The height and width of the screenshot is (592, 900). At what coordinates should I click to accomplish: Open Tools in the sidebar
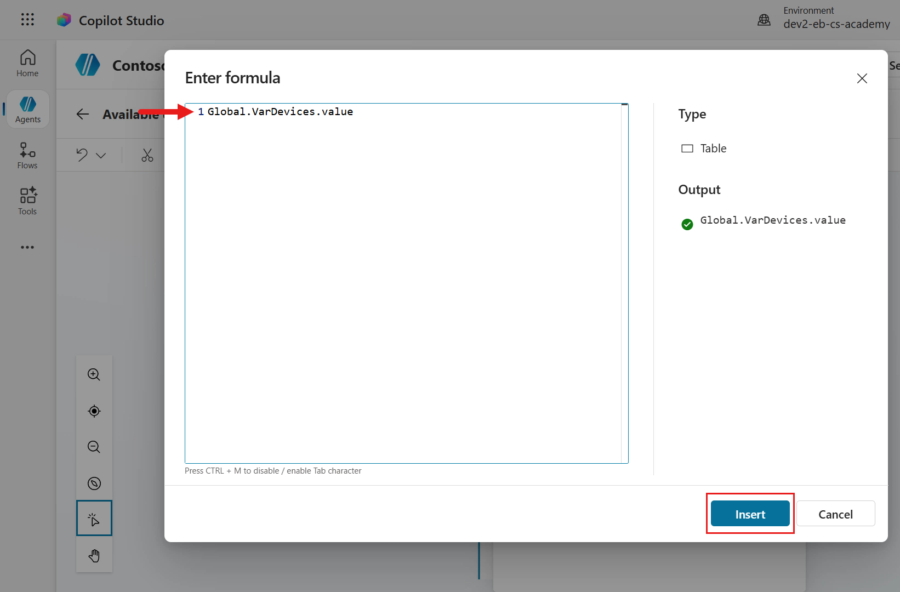pyautogui.click(x=27, y=201)
